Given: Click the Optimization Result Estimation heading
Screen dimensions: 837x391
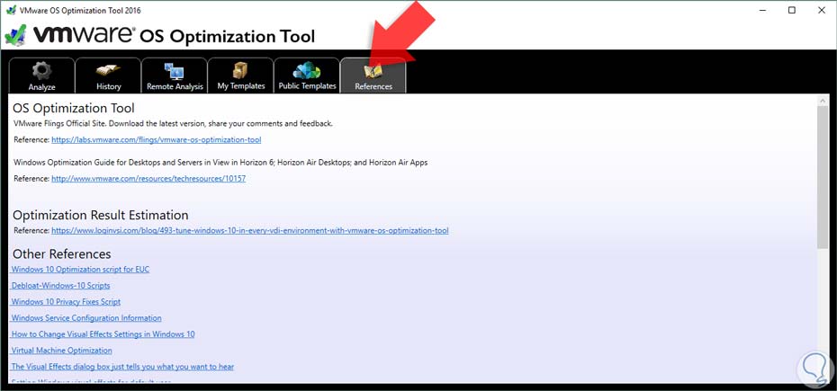Looking at the screenshot, I should (101, 215).
